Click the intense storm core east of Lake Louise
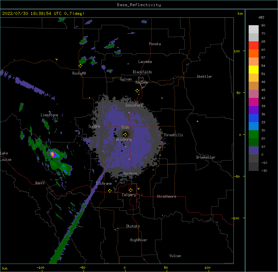The image size is (278, 272). (x=53, y=154)
